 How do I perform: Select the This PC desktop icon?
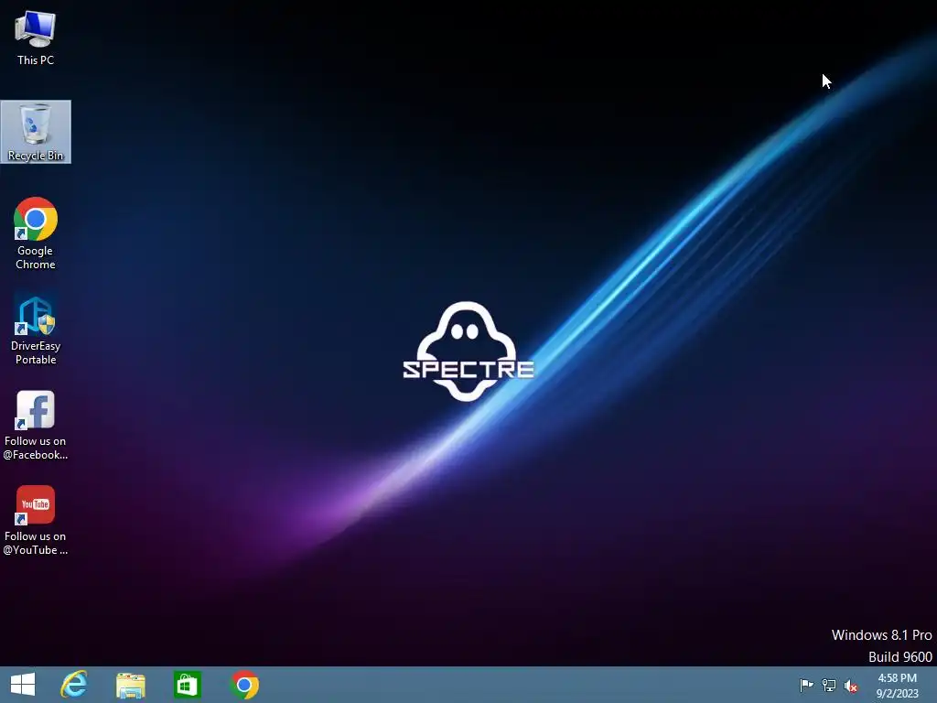pyautogui.click(x=36, y=38)
